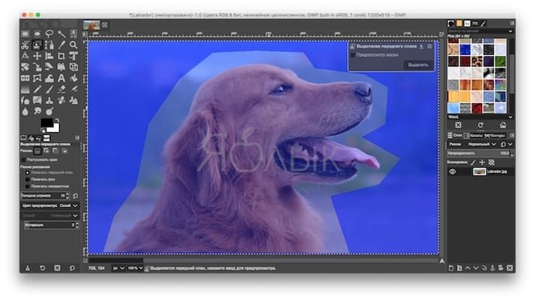
Task: Click the foreground black color swatch
Action: click(46, 122)
